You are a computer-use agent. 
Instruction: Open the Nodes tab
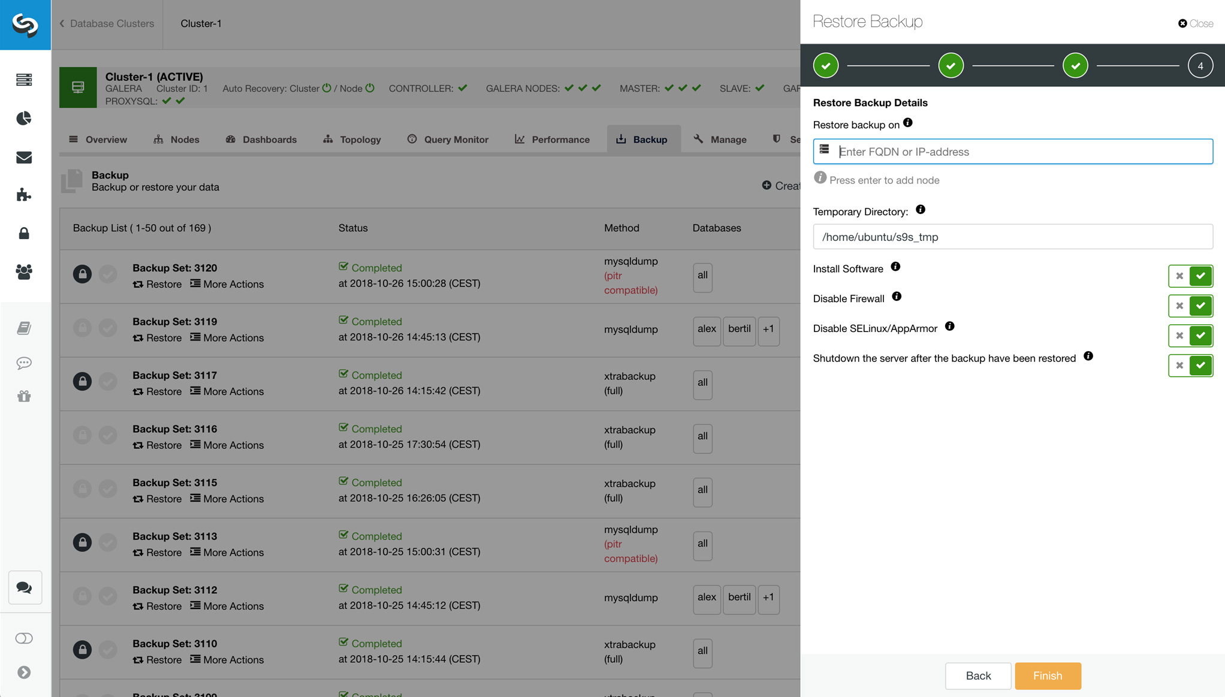click(176, 140)
